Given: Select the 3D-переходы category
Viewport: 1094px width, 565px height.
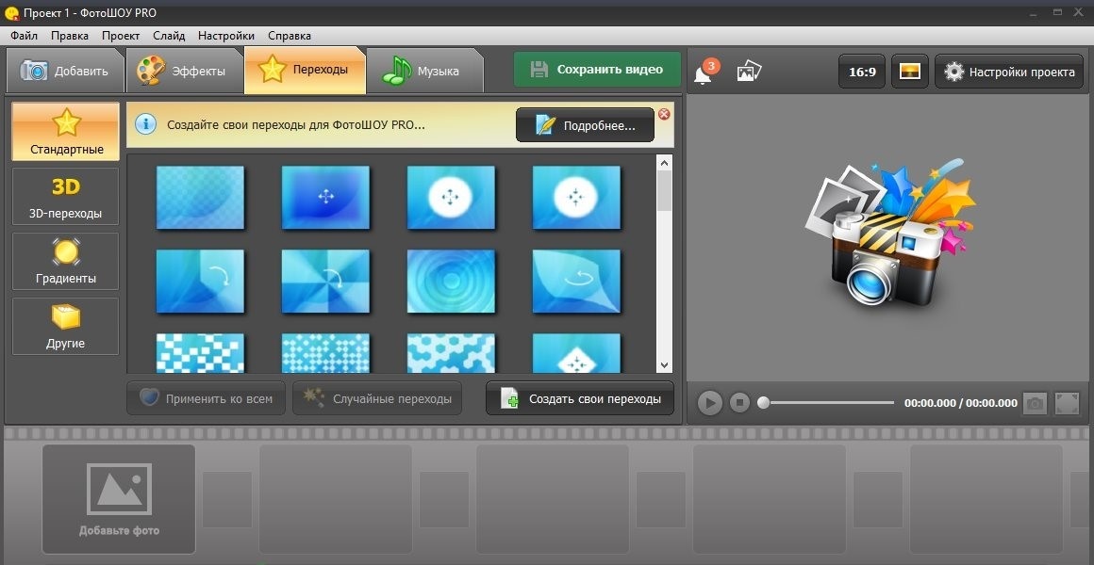Looking at the screenshot, I should tap(66, 197).
